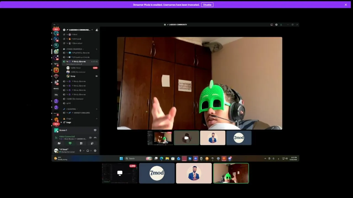Open User Settings gear icon
The width and height of the screenshot is (353, 198).
coord(95,150)
